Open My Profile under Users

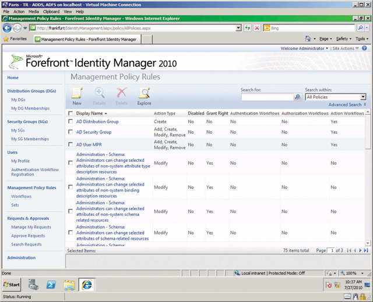(20, 161)
